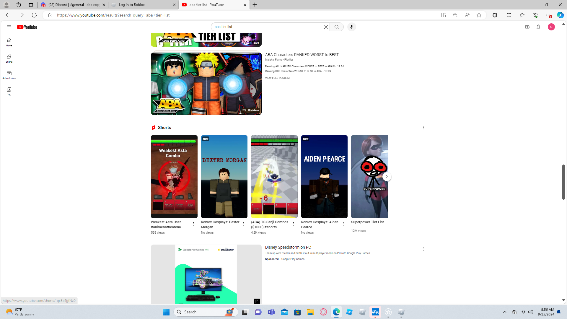Play Weakest Asta Combo short thumbnail
Viewport: 567px width, 319px height.
pos(174,177)
